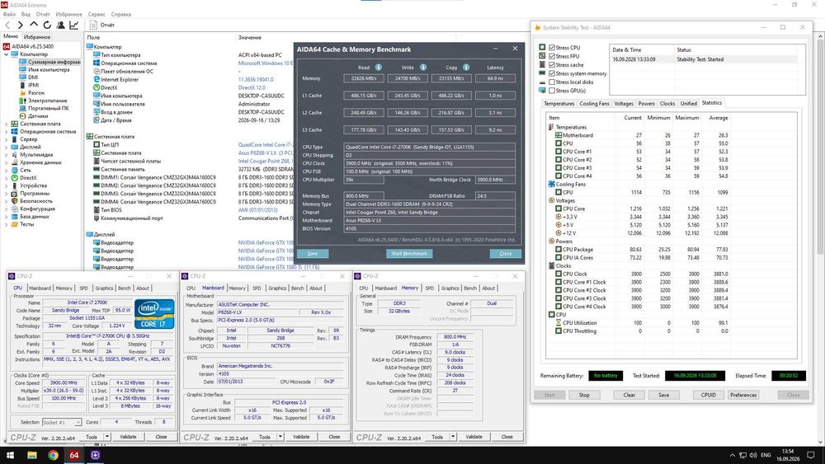Stop the system stability test
Image resolution: width=825 pixels, height=464 pixels.
click(584, 395)
